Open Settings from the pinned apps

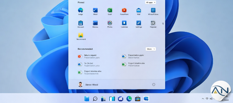coord(139,24)
